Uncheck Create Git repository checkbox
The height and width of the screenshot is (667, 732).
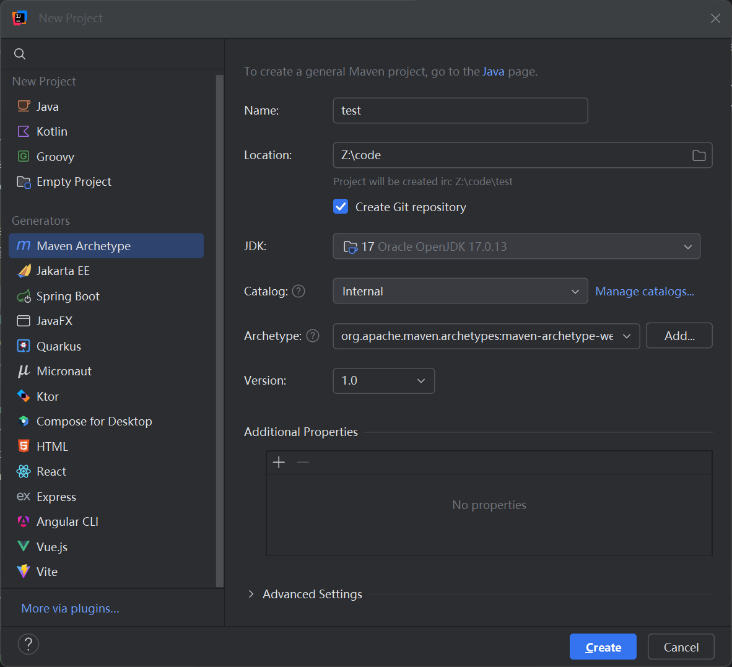341,207
